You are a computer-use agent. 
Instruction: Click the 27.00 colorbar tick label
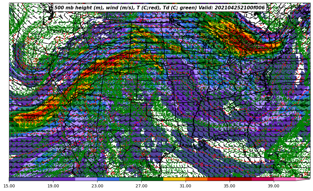click(141, 186)
